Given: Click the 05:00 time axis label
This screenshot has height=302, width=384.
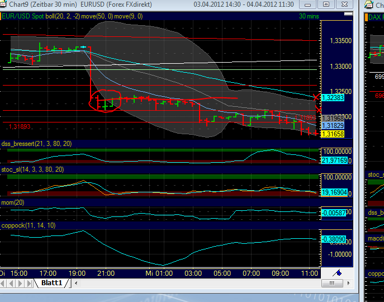Looking at the screenshot, I should pyautogui.click(x=222, y=273).
